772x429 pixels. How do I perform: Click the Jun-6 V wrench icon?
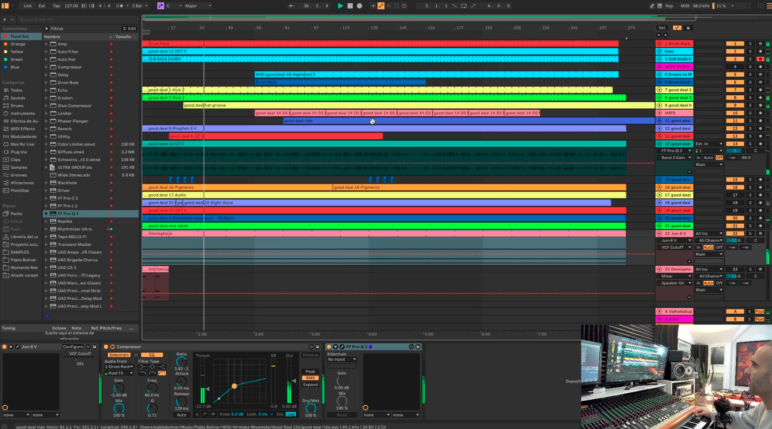tap(17, 347)
